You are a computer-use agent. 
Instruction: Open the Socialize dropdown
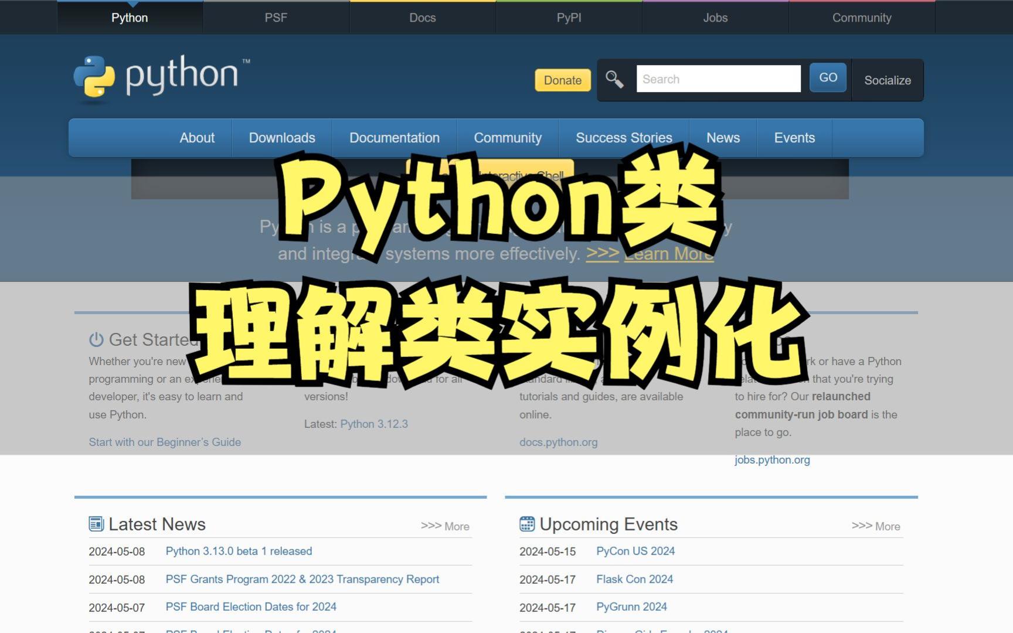[888, 80]
